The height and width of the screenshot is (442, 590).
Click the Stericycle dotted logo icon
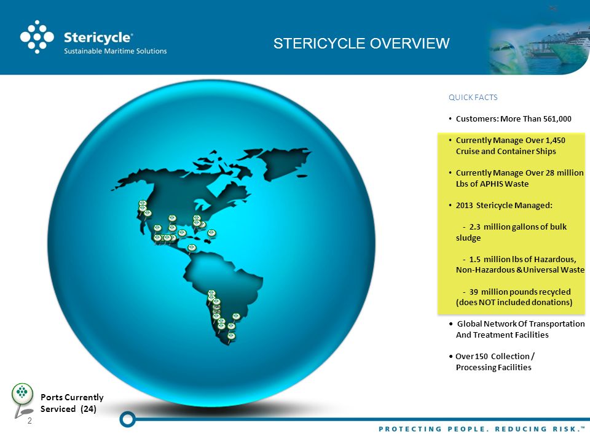tap(37, 36)
